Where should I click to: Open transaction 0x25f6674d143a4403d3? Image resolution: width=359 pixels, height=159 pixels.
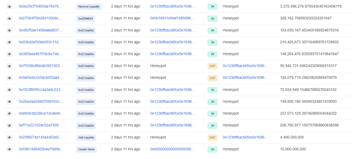click(40, 137)
